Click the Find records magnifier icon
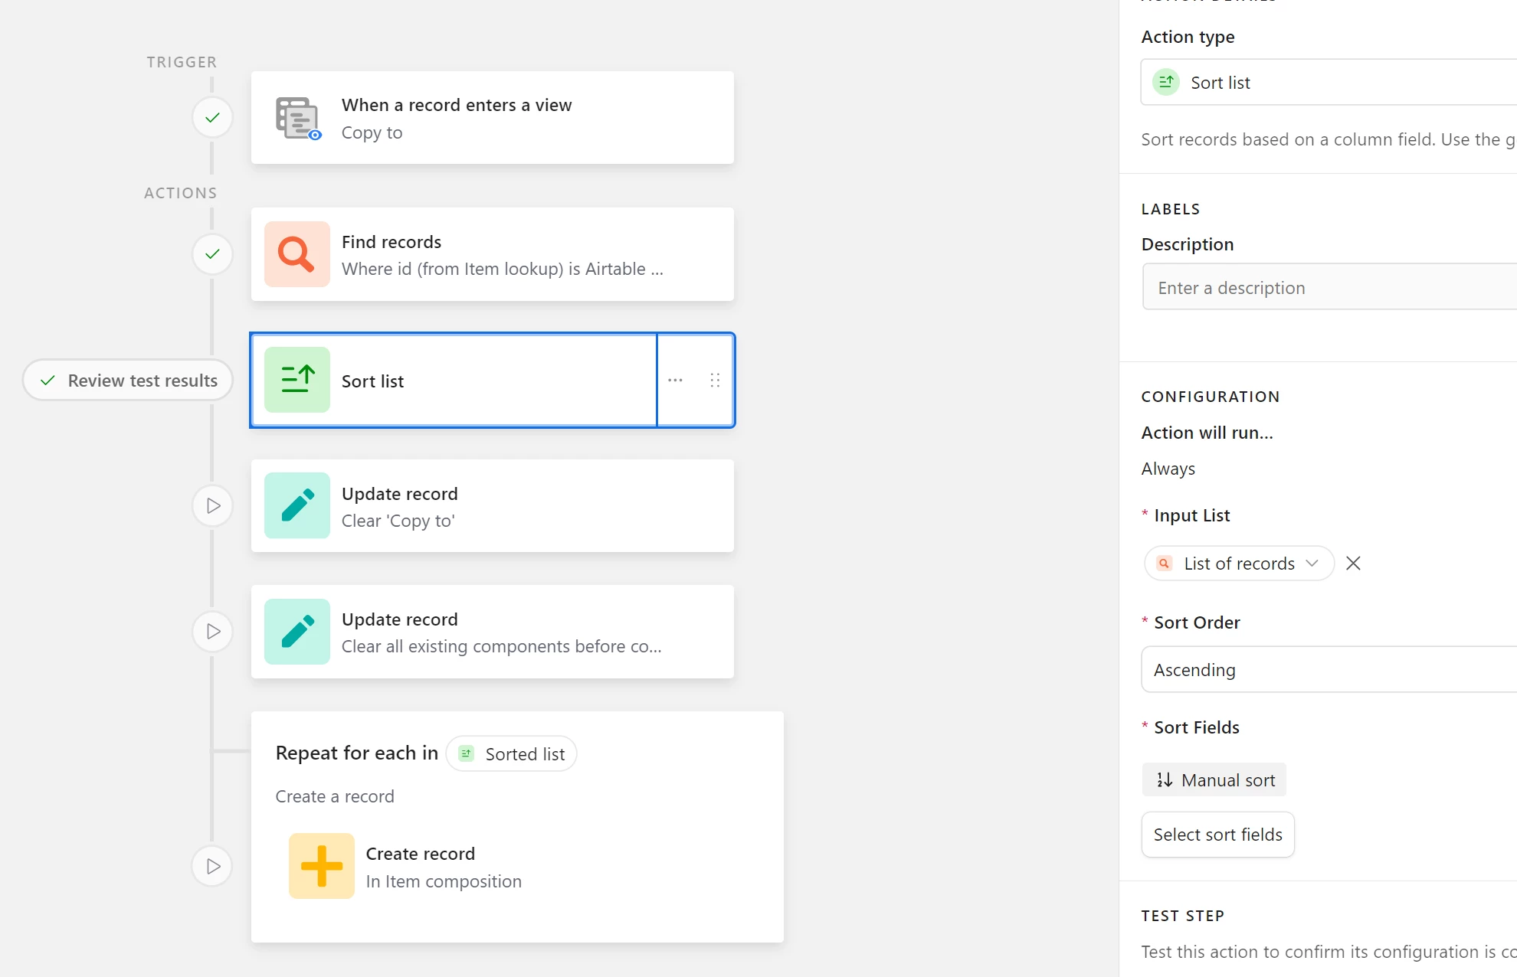 coord(297,254)
